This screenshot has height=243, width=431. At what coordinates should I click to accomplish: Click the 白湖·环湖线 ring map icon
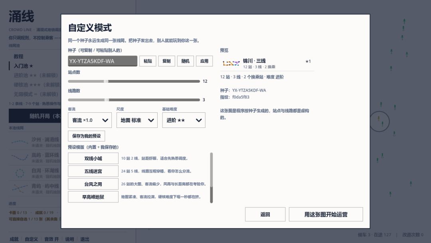(x=20, y=173)
